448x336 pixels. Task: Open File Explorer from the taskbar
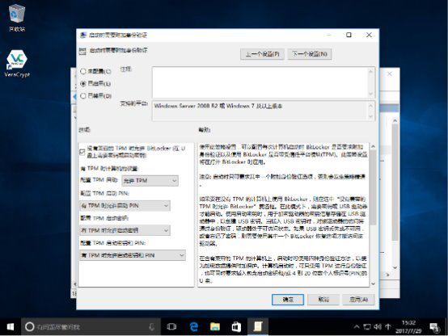(x=215, y=326)
